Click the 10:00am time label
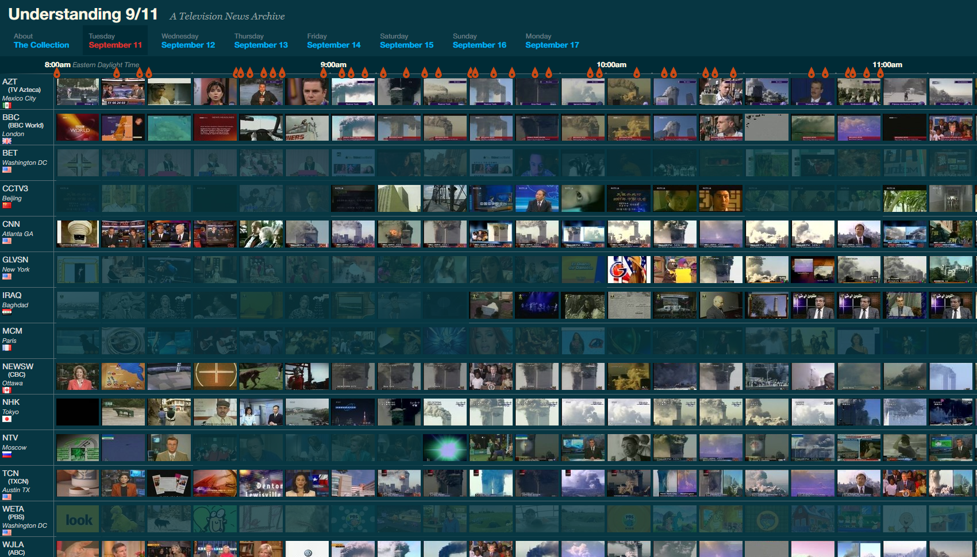The width and height of the screenshot is (977, 557). [611, 65]
